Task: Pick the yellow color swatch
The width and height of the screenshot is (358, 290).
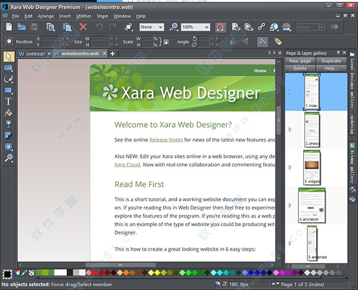Action: point(158,273)
